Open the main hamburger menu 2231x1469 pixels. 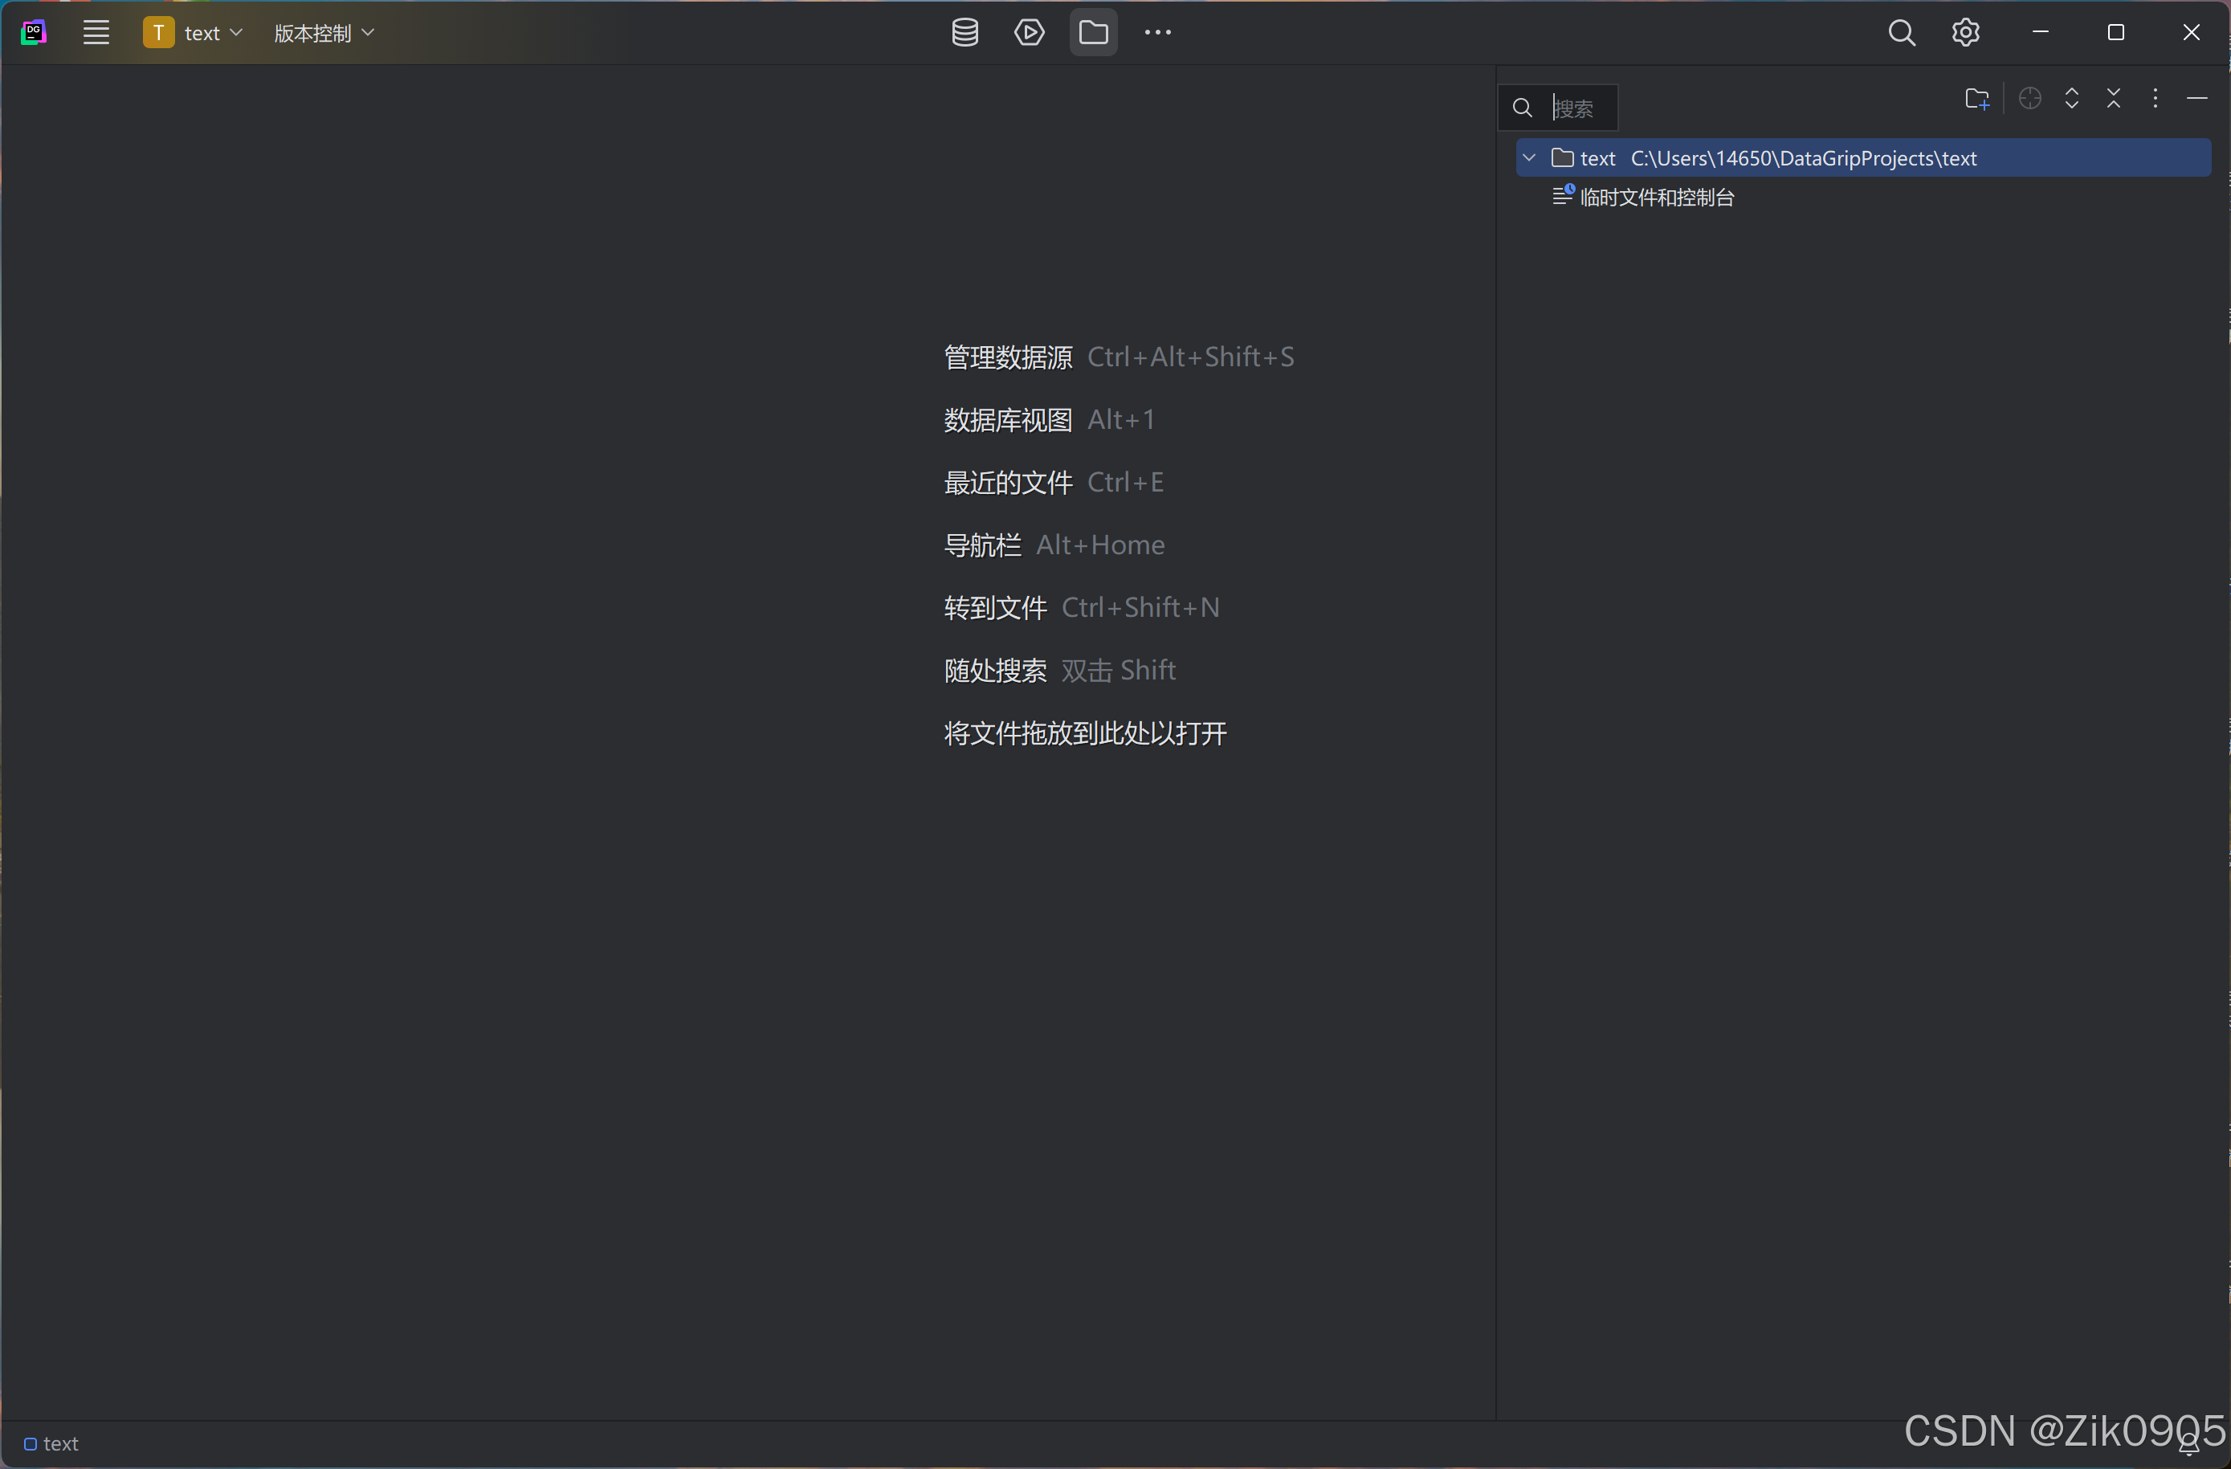96,32
